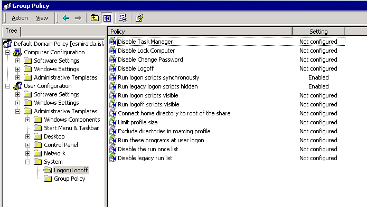Viewport: 367px width, 207px height.
Task: Open the Action menu
Action: click(20, 18)
